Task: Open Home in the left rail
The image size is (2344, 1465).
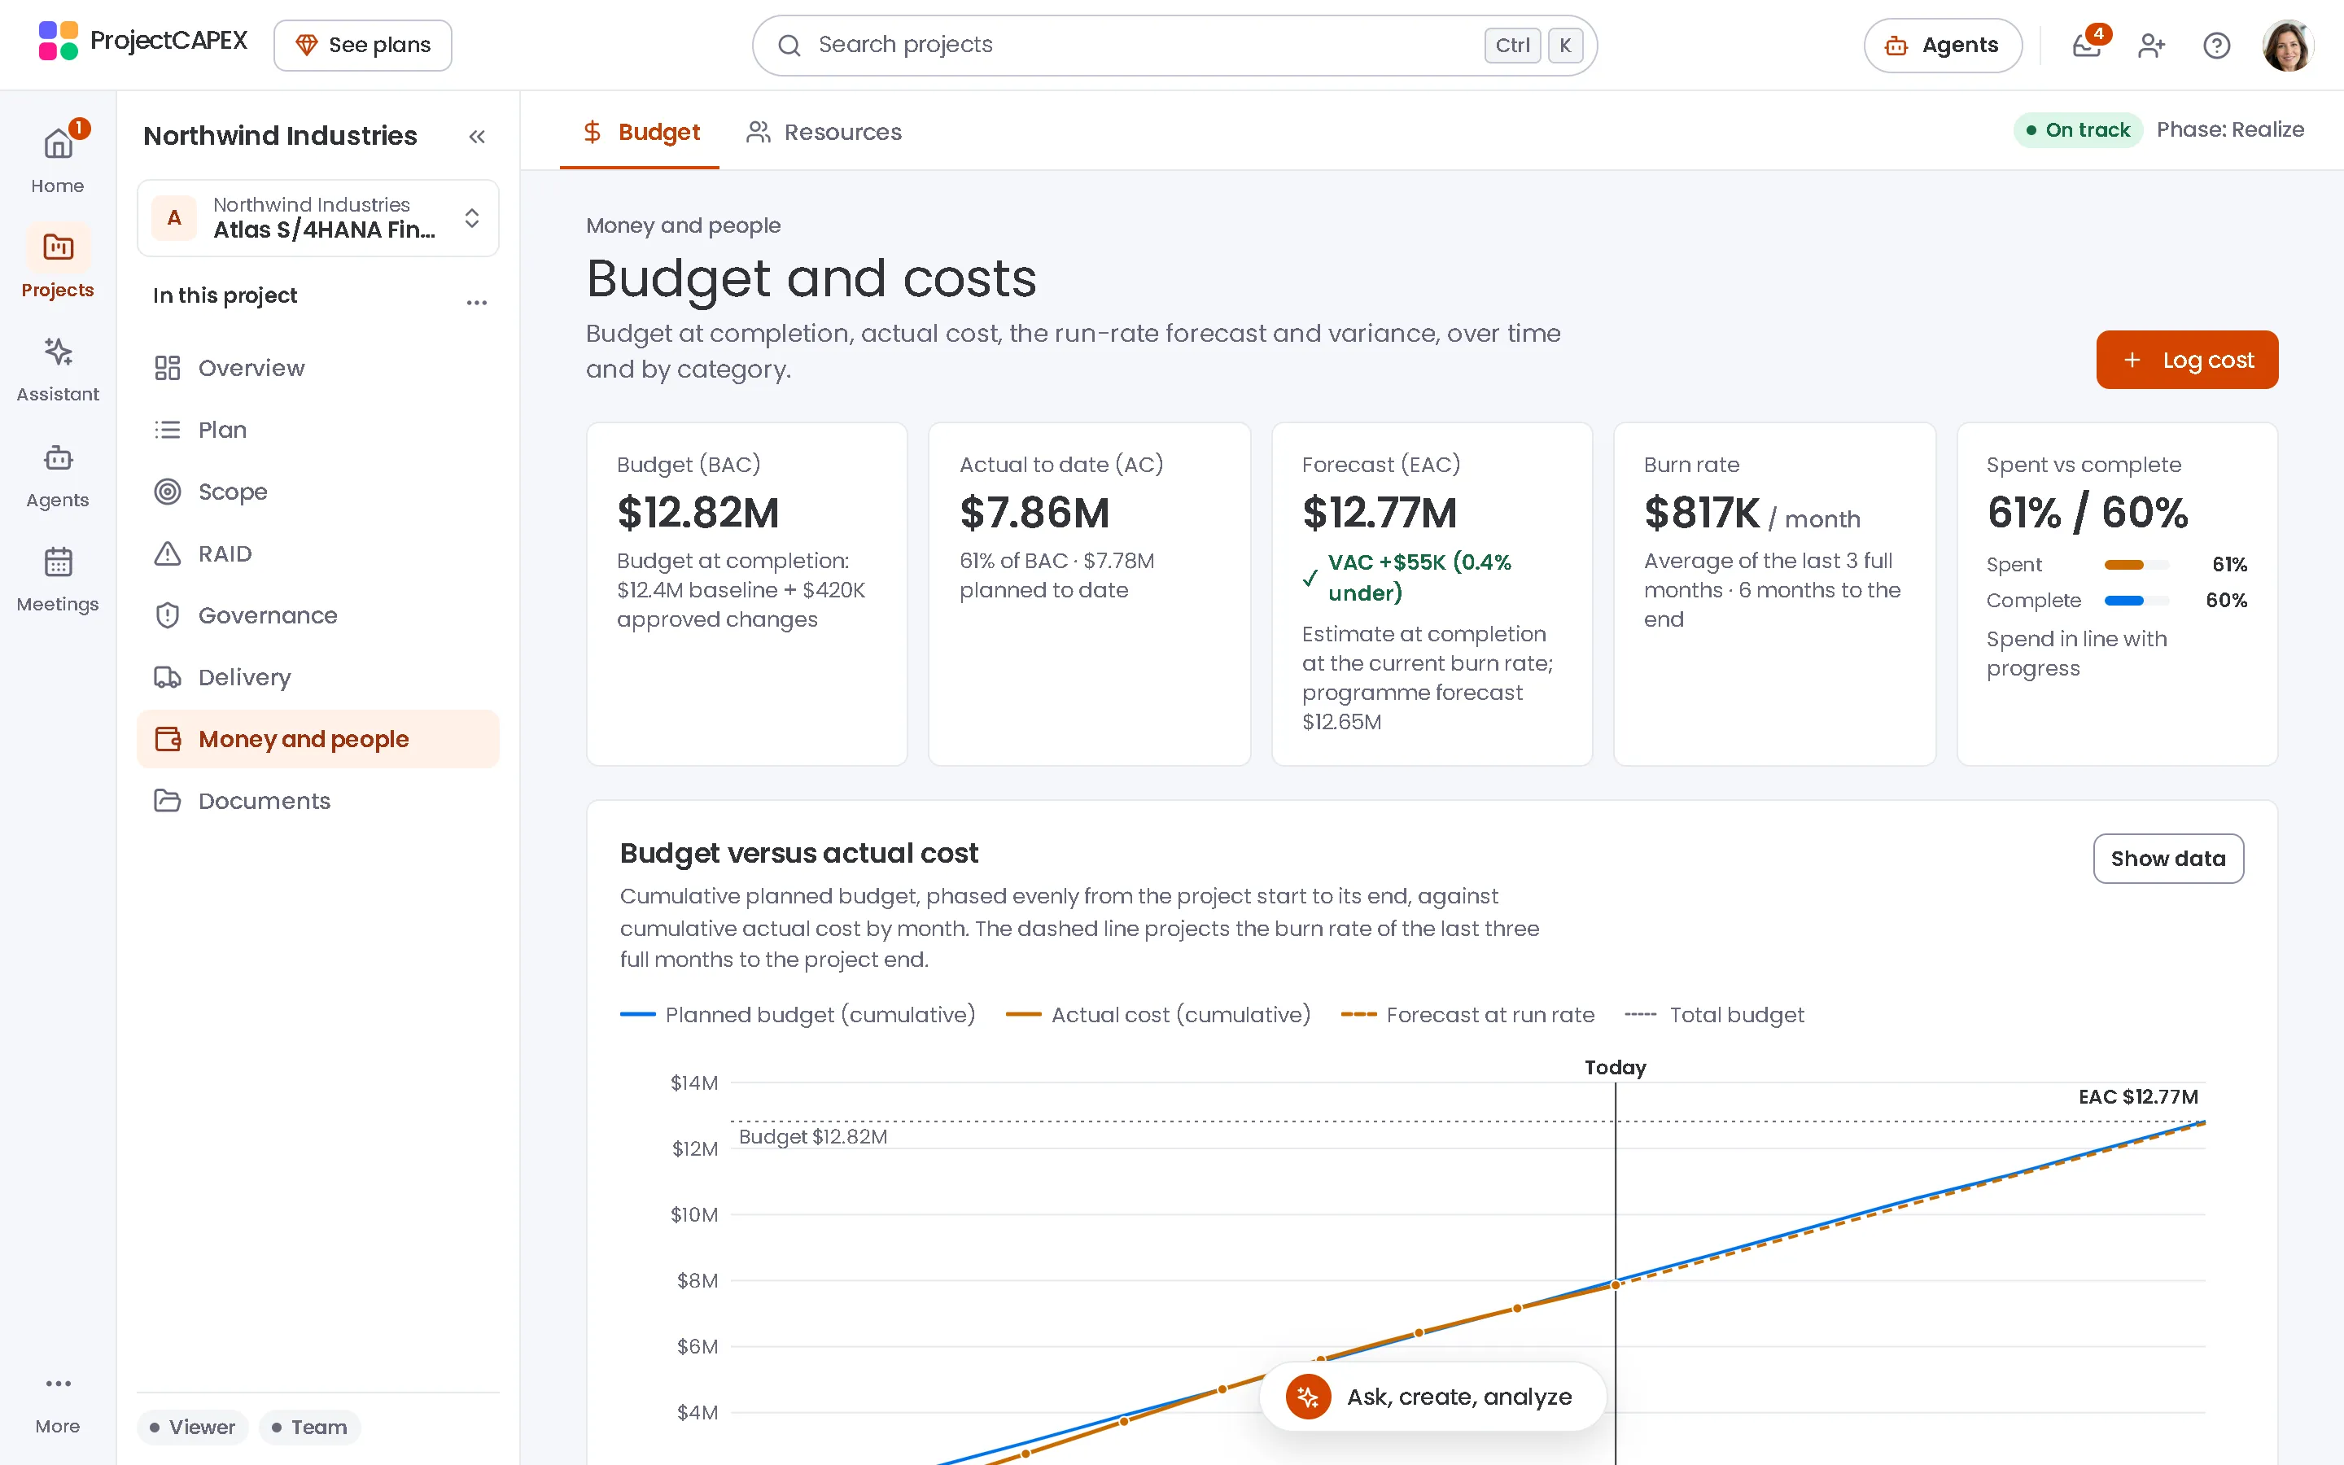Action: pyautogui.click(x=58, y=158)
